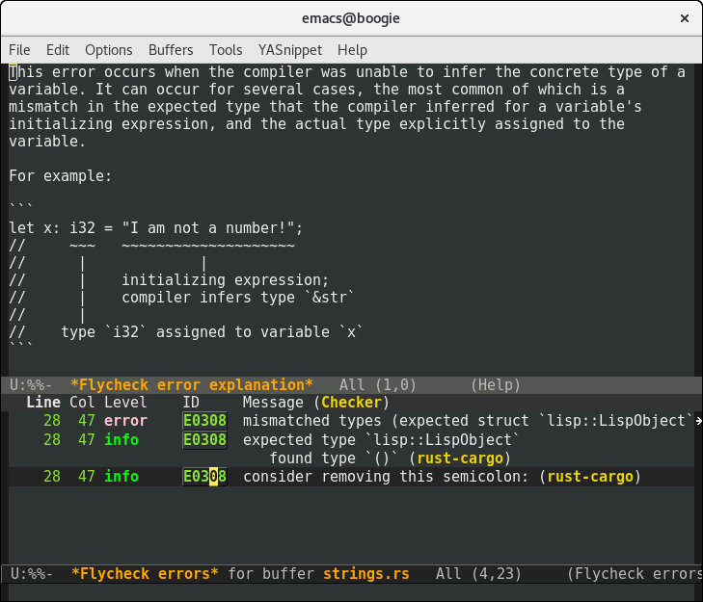703x602 pixels.
Task: Click E0308 ID on the semicolon info row
Action: (204, 477)
